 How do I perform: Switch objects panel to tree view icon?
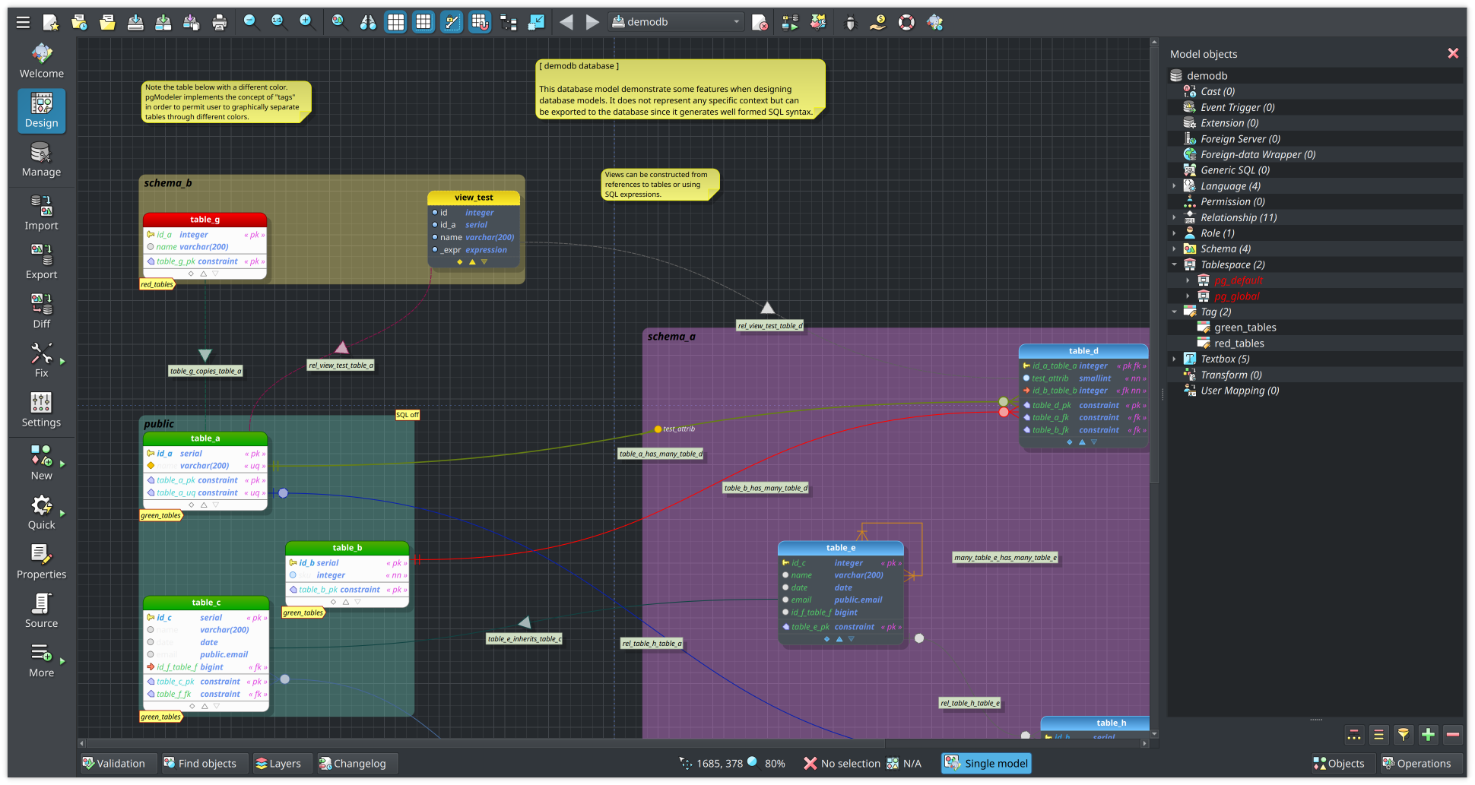[1354, 734]
